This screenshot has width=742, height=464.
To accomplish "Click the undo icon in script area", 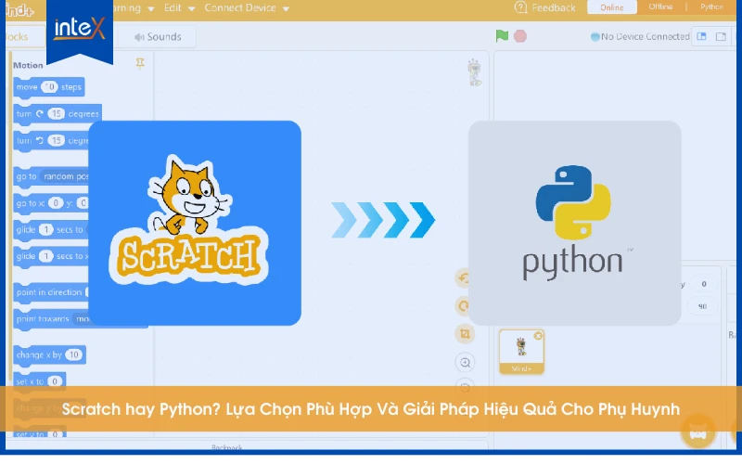I will click(465, 277).
